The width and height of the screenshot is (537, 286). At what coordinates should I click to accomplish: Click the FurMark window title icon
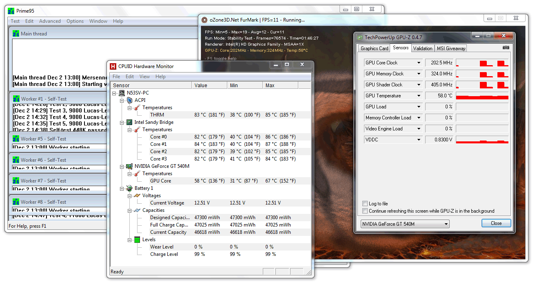click(x=204, y=20)
